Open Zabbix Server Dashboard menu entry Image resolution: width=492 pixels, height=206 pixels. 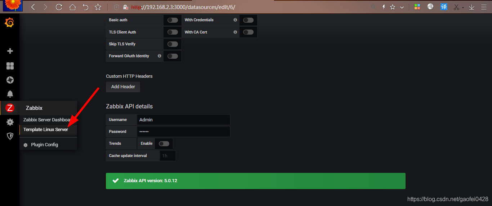48,120
